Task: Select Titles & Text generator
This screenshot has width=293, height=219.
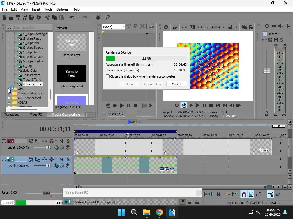Action: [x=32, y=80]
